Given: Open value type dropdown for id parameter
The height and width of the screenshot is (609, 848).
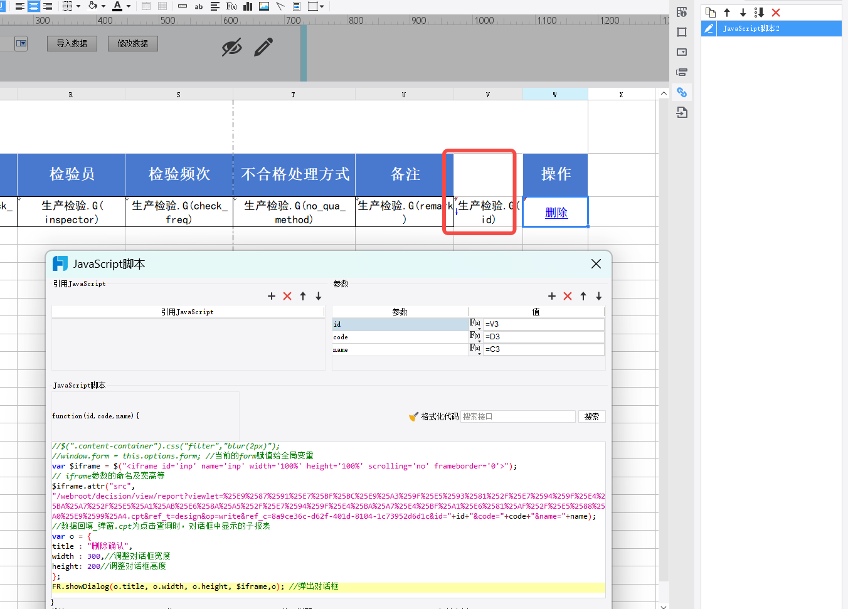Looking at the screenshot, I should [475, 324].
